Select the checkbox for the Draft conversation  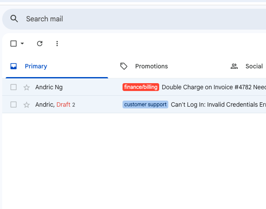click(14, 104)
